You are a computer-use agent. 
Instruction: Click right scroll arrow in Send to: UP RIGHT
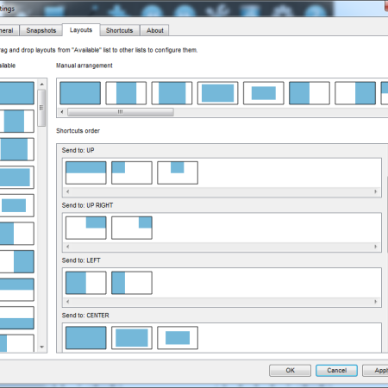(x=375, y=247)
